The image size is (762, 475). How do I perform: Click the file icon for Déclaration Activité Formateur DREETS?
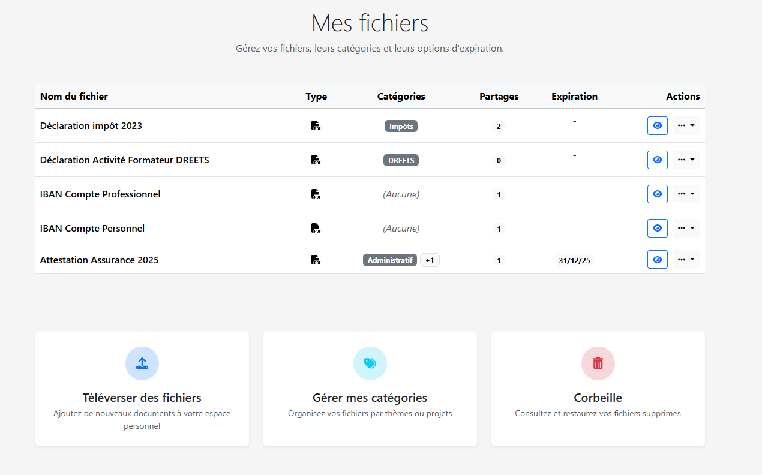pyautogui.click(x=316, y=160)
